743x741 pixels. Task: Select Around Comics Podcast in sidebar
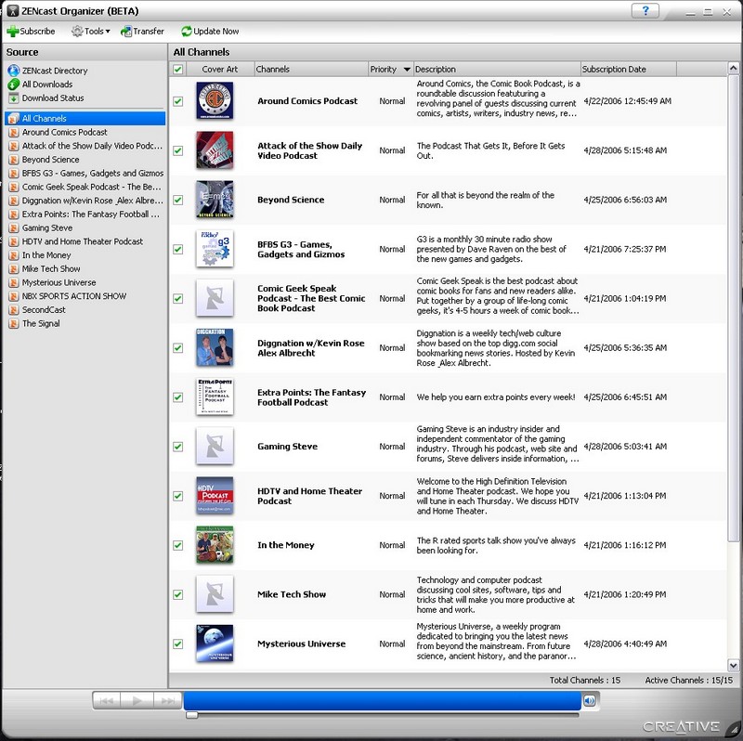tap(85, 132)
